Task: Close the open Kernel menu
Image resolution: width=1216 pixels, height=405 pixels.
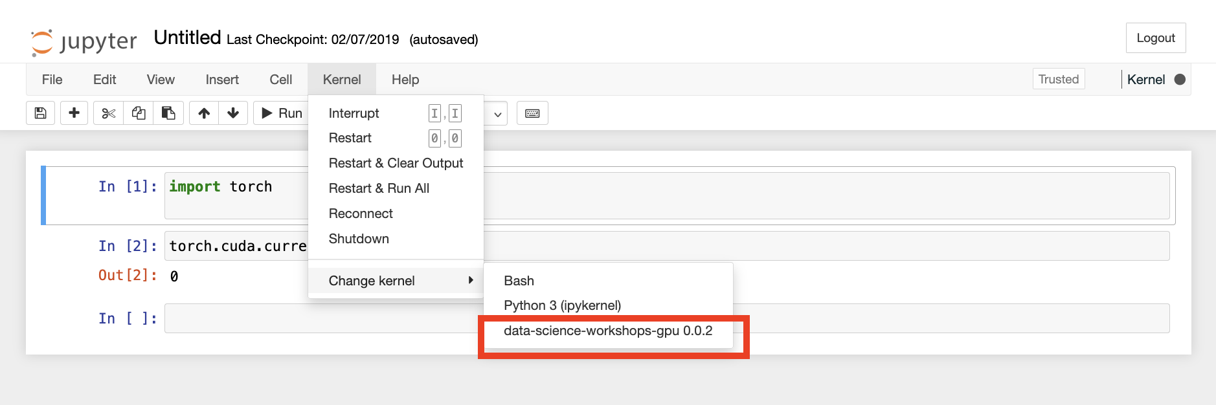Action: (342, 80)
